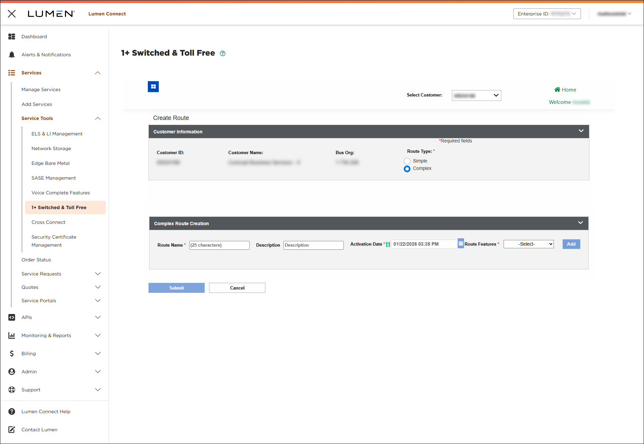Click the Billing dollar icon

pos(12,354)
